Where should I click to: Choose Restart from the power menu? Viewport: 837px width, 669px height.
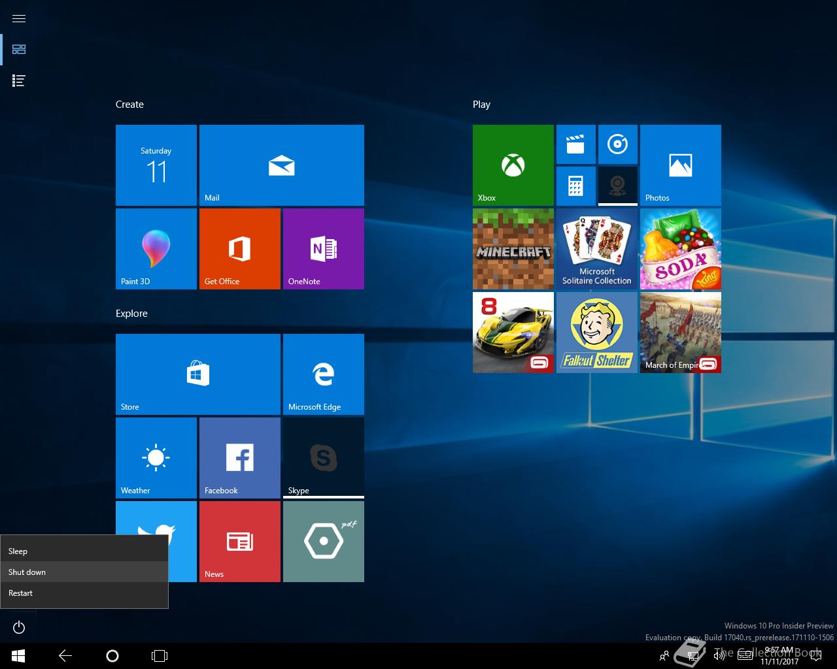(84, 593)
